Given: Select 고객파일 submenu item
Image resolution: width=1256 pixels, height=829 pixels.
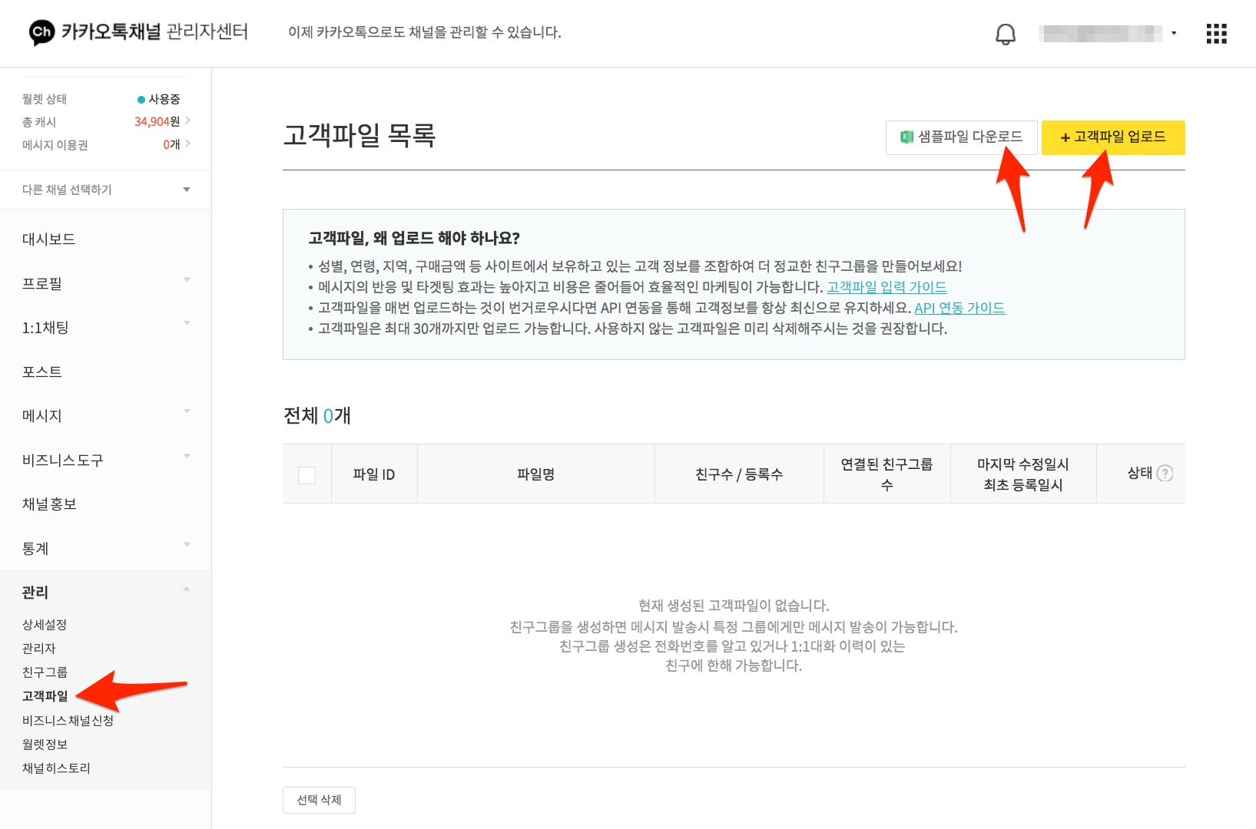Looking at the screenshot, I should tap(45, 696).
